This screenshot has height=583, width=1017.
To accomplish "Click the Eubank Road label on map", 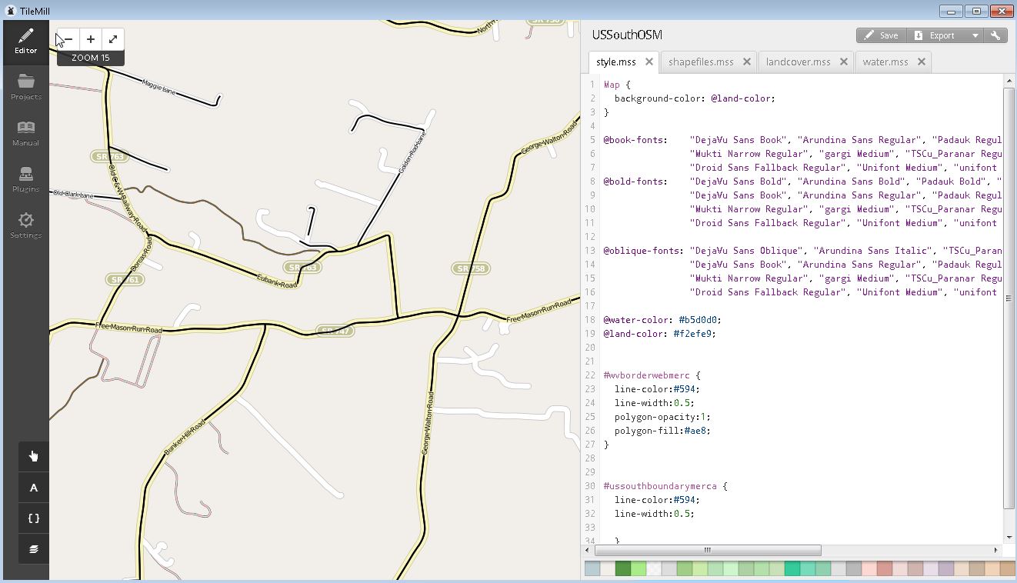I will point(277,280).
